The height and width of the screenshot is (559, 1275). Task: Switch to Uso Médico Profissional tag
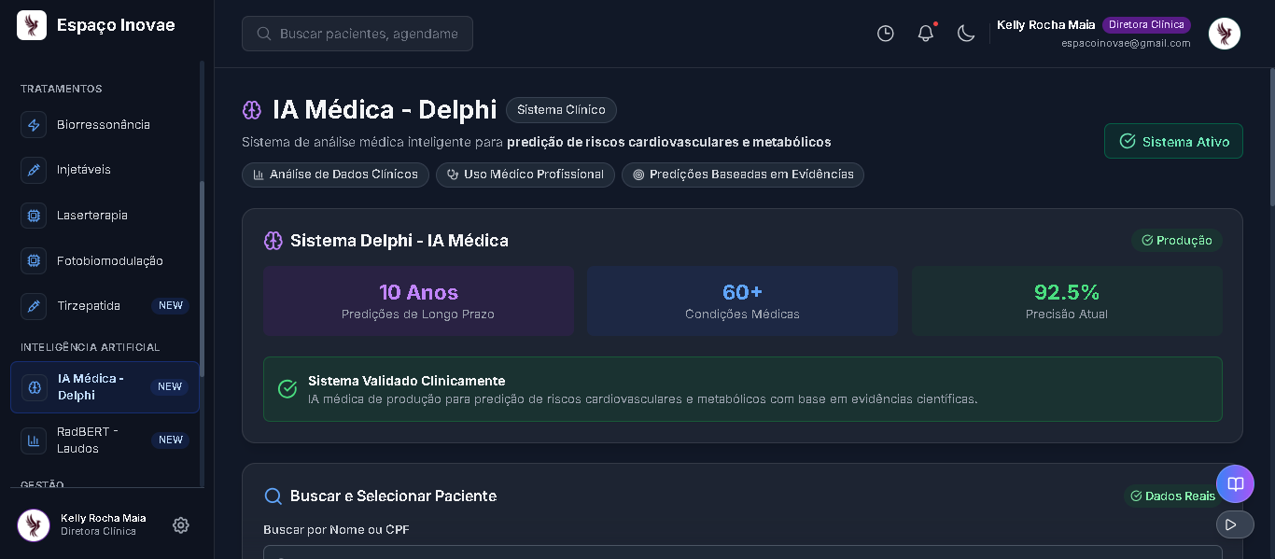coord(525,175)
